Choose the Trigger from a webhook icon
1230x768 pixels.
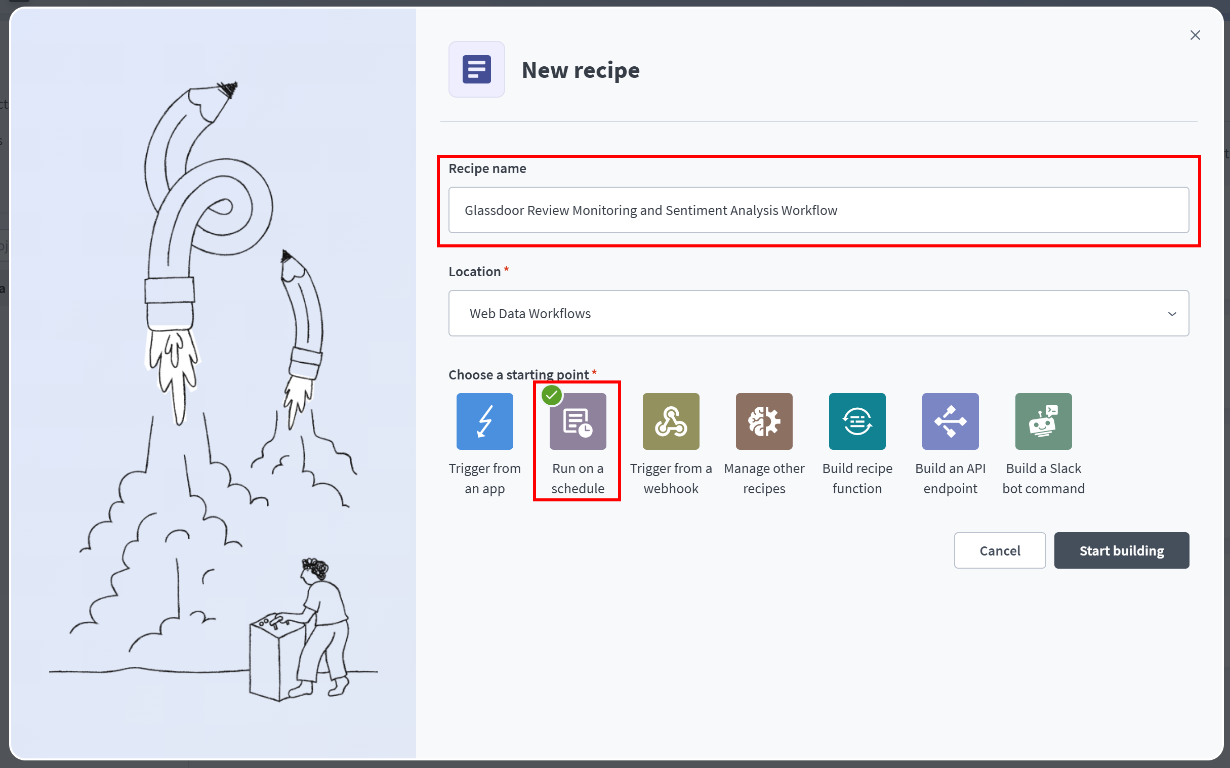(x=671, y=421)
